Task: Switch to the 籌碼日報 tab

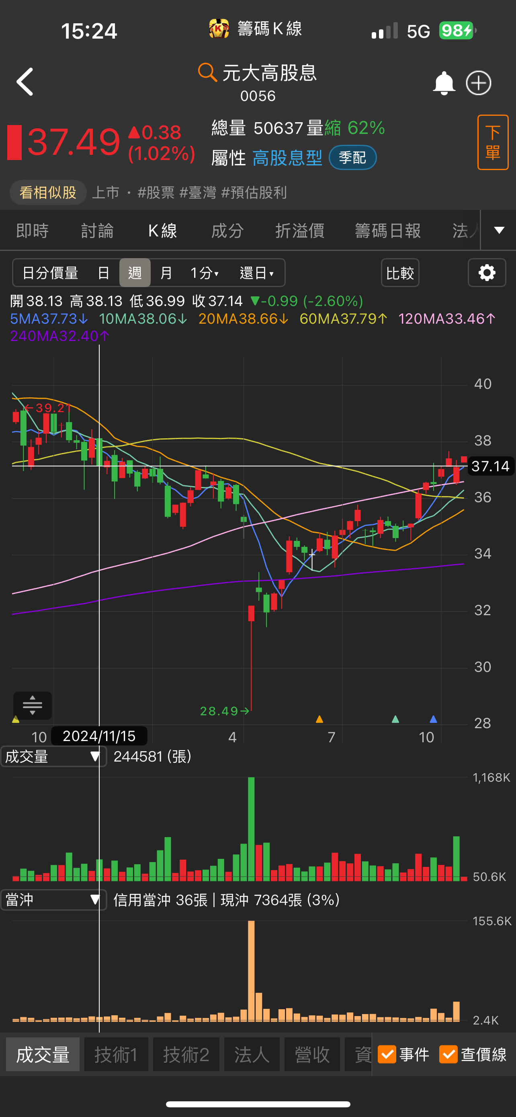Action: pyautogui.click(x=388, y=231)
